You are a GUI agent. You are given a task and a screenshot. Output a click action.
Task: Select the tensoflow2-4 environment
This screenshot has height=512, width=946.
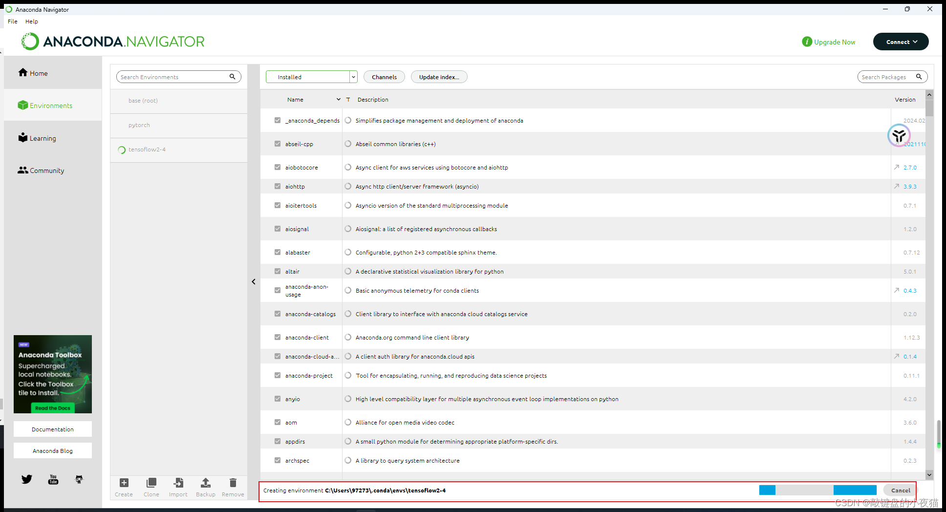(179, 150)
